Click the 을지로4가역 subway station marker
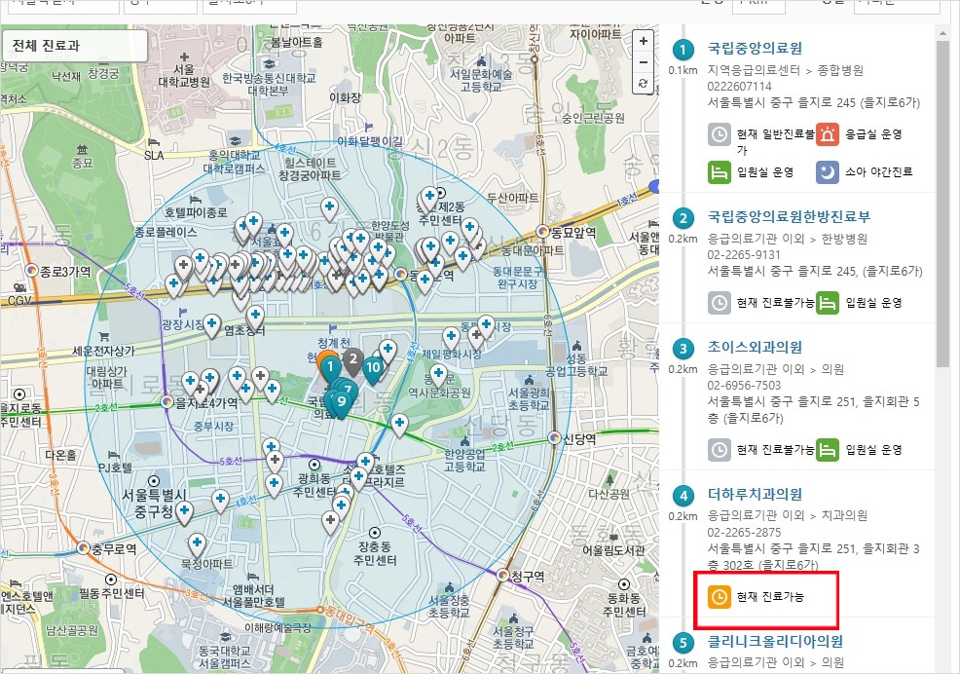This screenshot has height=674, width=960. (166, 402)
